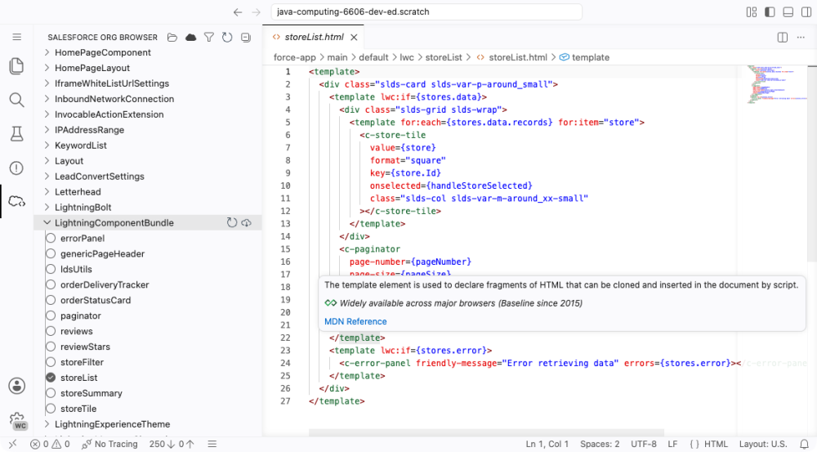This screenshot has width=817, height=452.
Task: Expand the LightningExperienceTheme node
Action: pyautogui.click(x=47, y=424)
